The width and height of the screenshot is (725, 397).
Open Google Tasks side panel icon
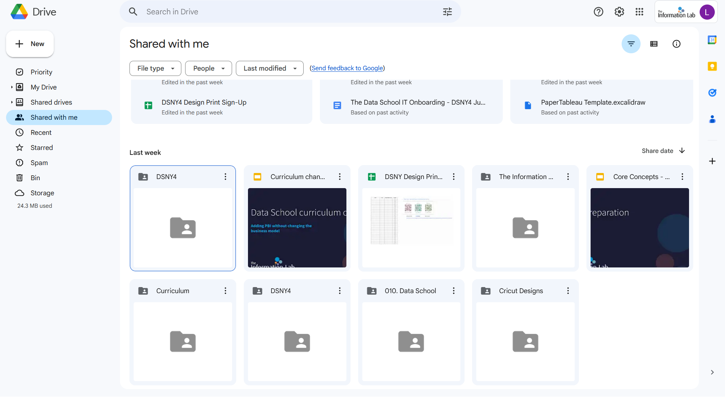pyautogui.click(x=712, y=93)
